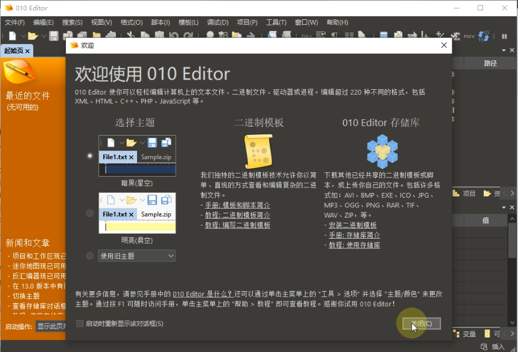Open the 启动操作 dropdown on start page
Viewport: 518px width, 352px height.
pos(51,326)
